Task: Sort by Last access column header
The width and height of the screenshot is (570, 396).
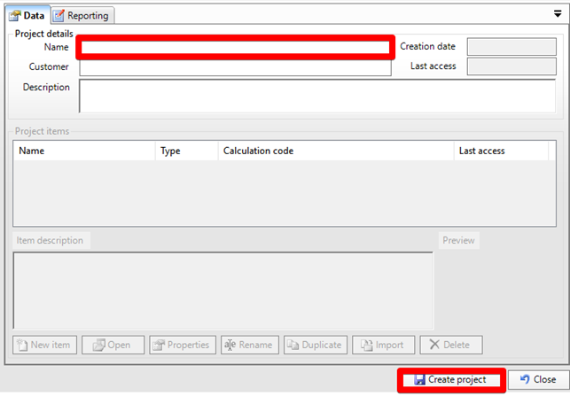Action: pos(501,151)
